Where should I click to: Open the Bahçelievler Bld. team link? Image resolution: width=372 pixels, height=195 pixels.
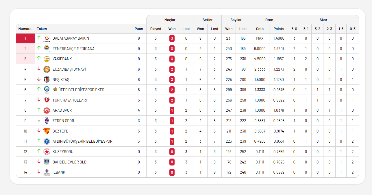pyautogui.click(x=70, y=162)
